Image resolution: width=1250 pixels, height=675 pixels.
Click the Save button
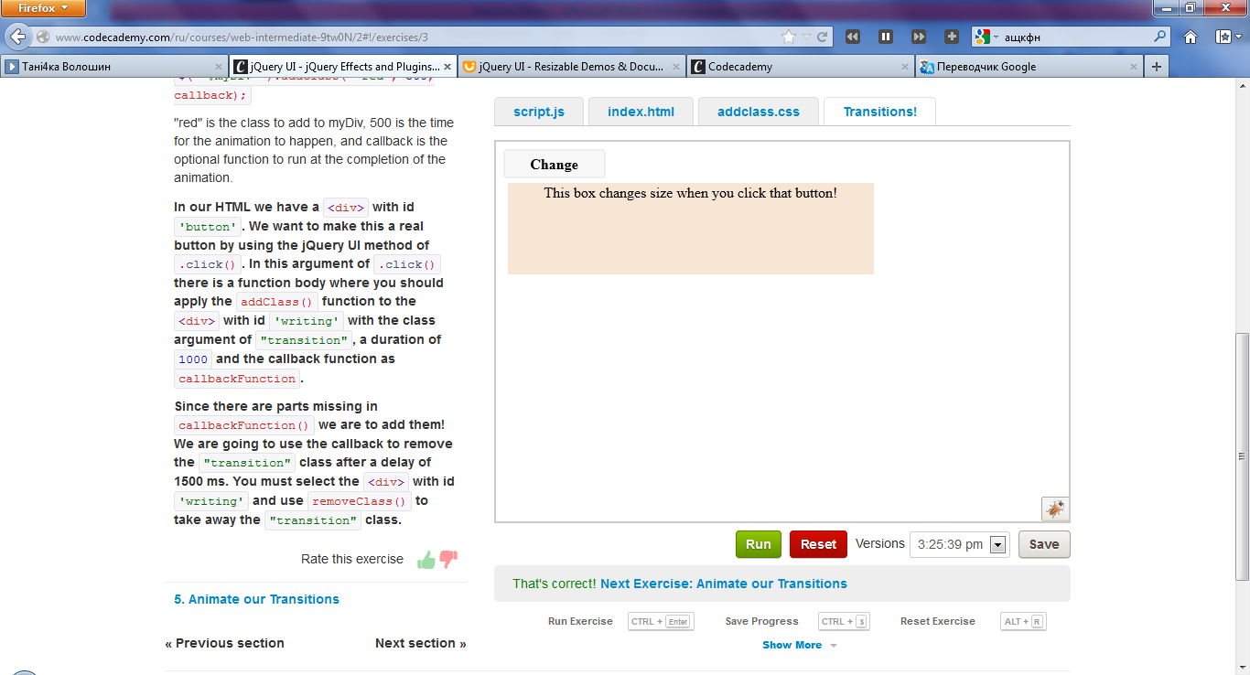point(1044,544)
